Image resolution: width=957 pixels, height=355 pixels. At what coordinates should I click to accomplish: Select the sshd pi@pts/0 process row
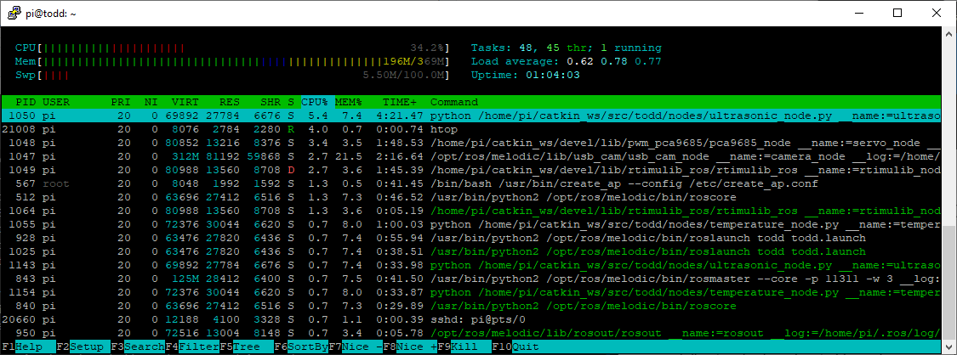pyautogui.click(x=470, y=319)
